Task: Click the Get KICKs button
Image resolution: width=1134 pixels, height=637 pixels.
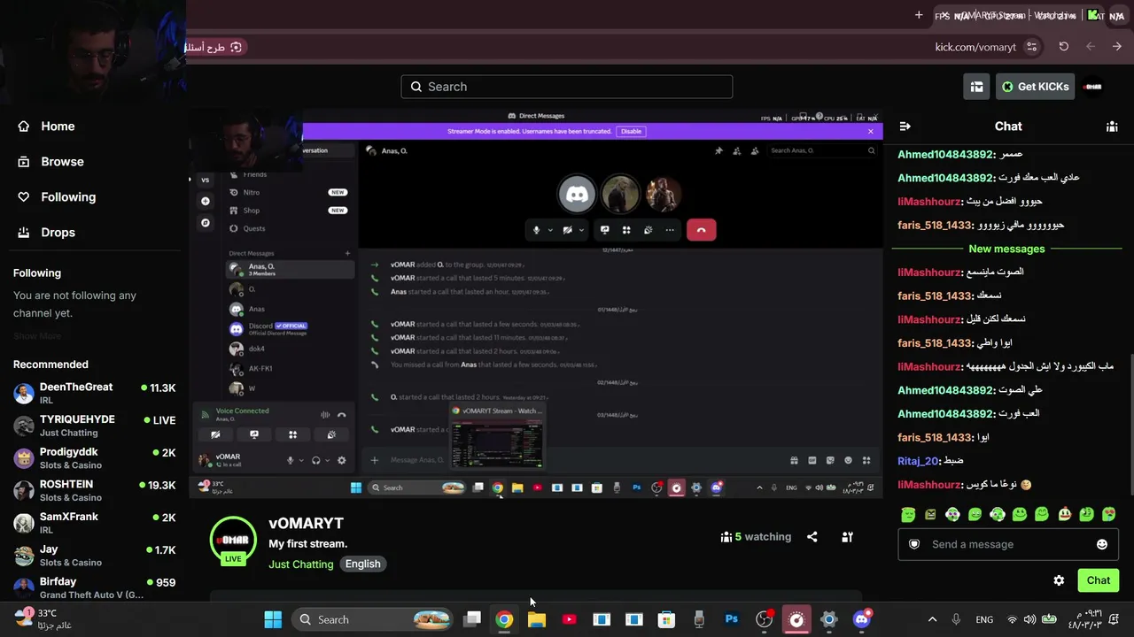Action: [x=1035, y=87]
